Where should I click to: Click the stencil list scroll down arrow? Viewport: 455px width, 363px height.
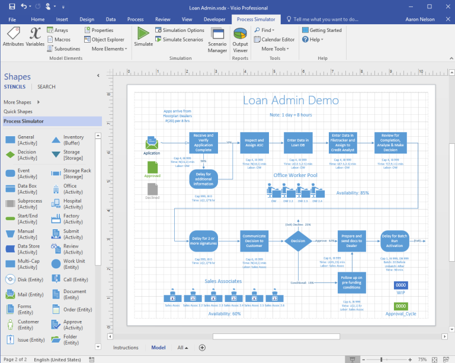point(98,347)
